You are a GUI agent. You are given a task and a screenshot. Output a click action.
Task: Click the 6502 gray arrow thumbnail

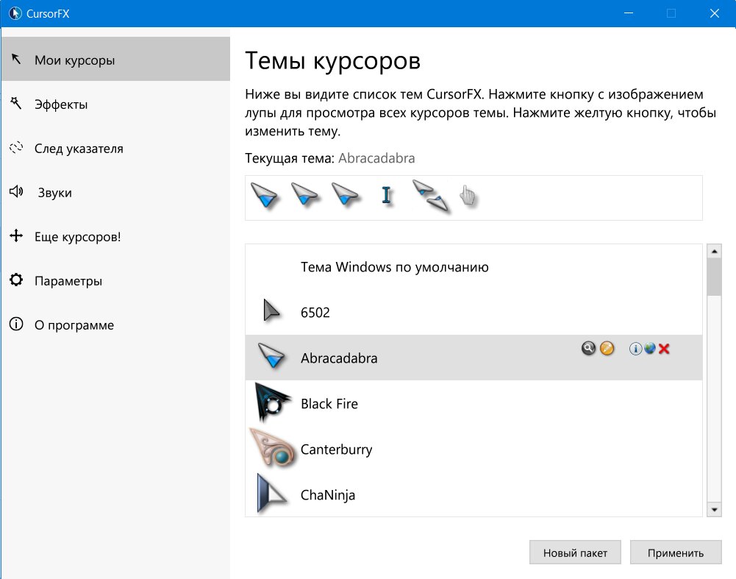pos(271,310)
